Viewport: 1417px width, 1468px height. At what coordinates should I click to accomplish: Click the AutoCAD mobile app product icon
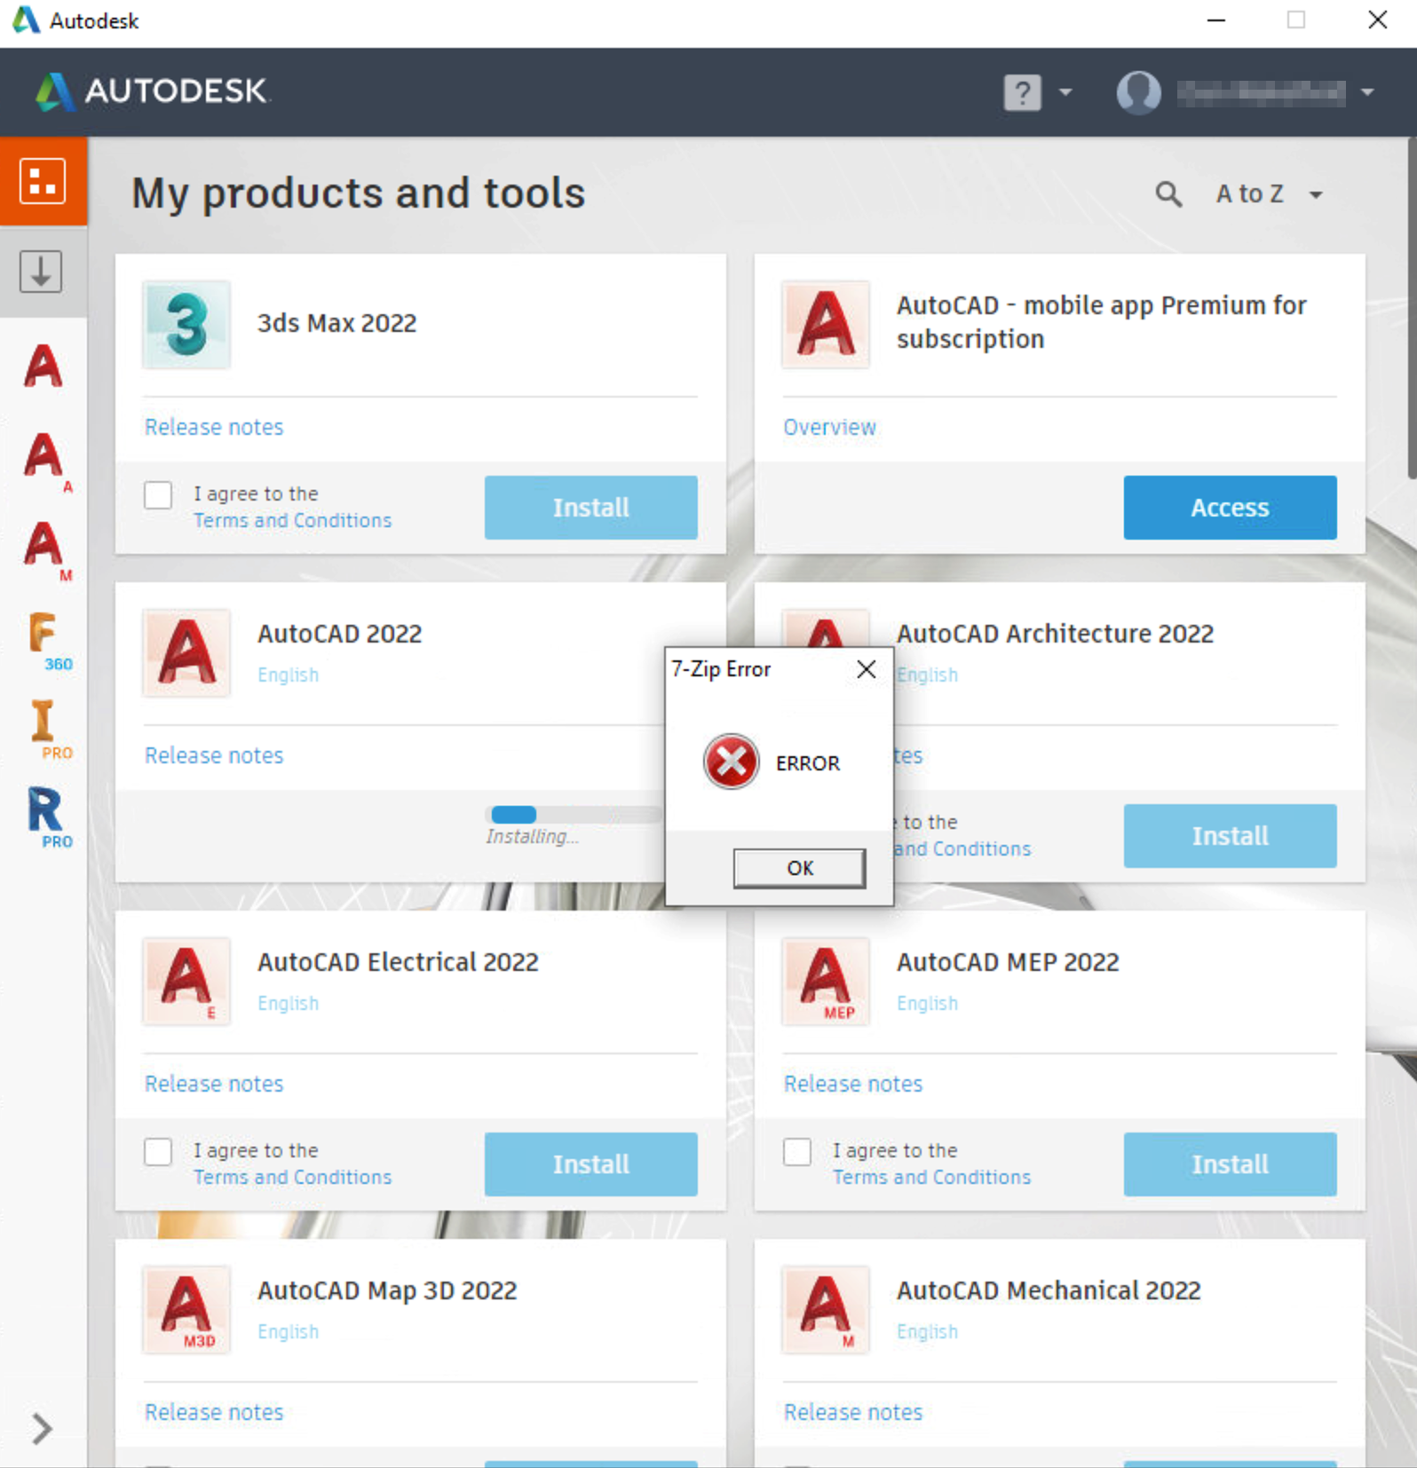(x=826, y=325)
